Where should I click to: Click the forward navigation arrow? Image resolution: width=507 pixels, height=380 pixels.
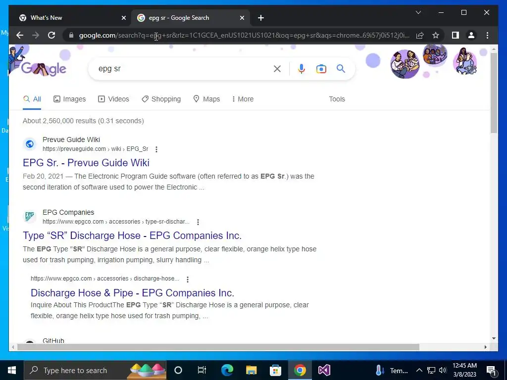pos(36,35)
